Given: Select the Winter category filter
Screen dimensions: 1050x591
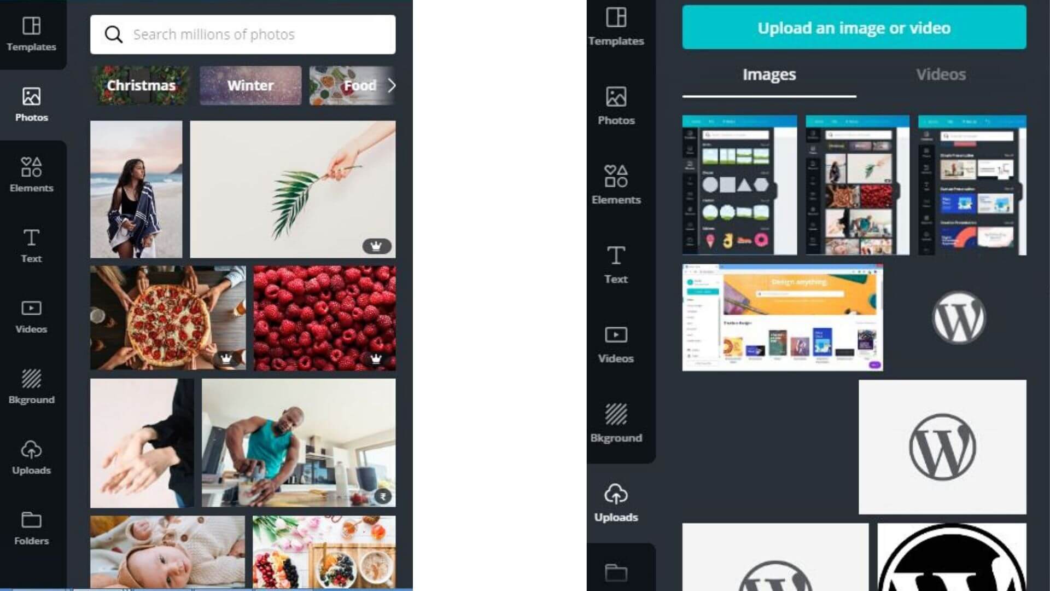Looking at the screenshot, I should 250,84.
